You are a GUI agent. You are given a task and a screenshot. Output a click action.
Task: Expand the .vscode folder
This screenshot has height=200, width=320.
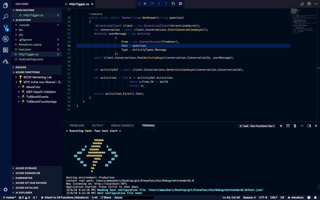[x=37, y=25]
